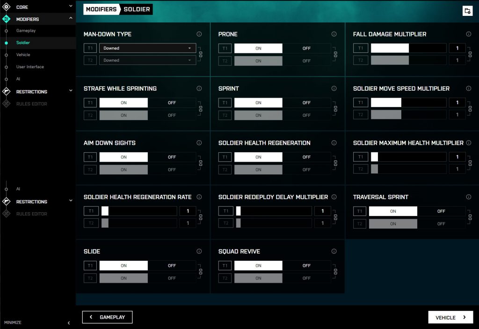Turn OFF Sprint for team T1
The height and width of the screenshot is (329, 479).
[306, 103]
